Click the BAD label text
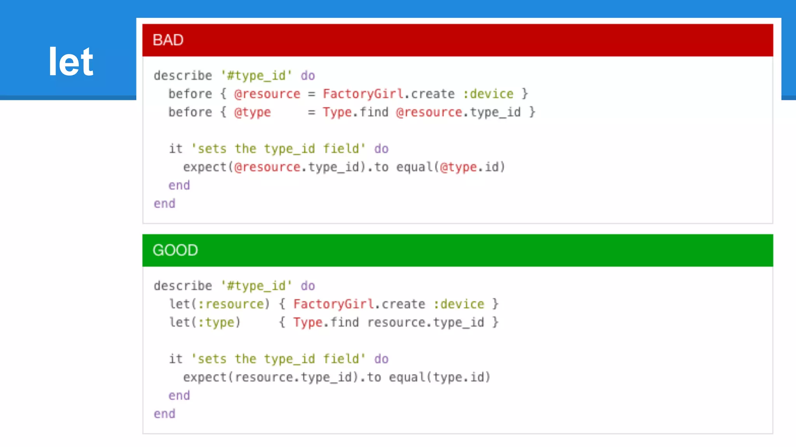The height and width of the screenshot is (447, 796). click(x=168, y=40)
